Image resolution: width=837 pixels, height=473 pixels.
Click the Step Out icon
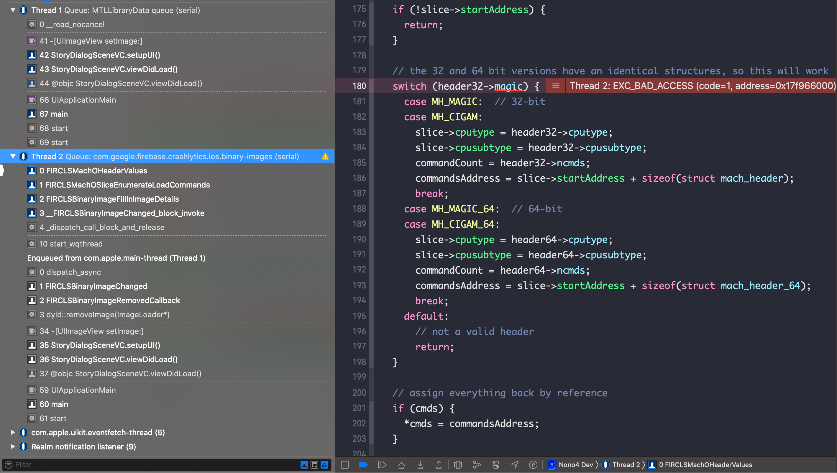(439, 465)
